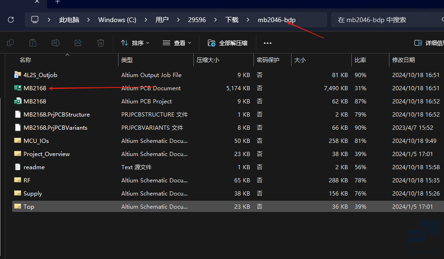Sort by 密码保护 column header
444x259 pixels.
tap(268, 60)
